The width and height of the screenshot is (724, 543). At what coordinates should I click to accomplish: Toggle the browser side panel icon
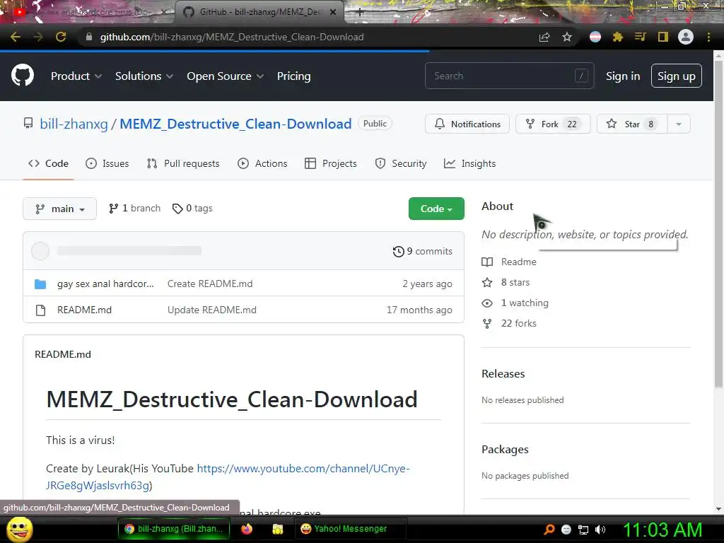pyautogui.click(x=663, y=37)
